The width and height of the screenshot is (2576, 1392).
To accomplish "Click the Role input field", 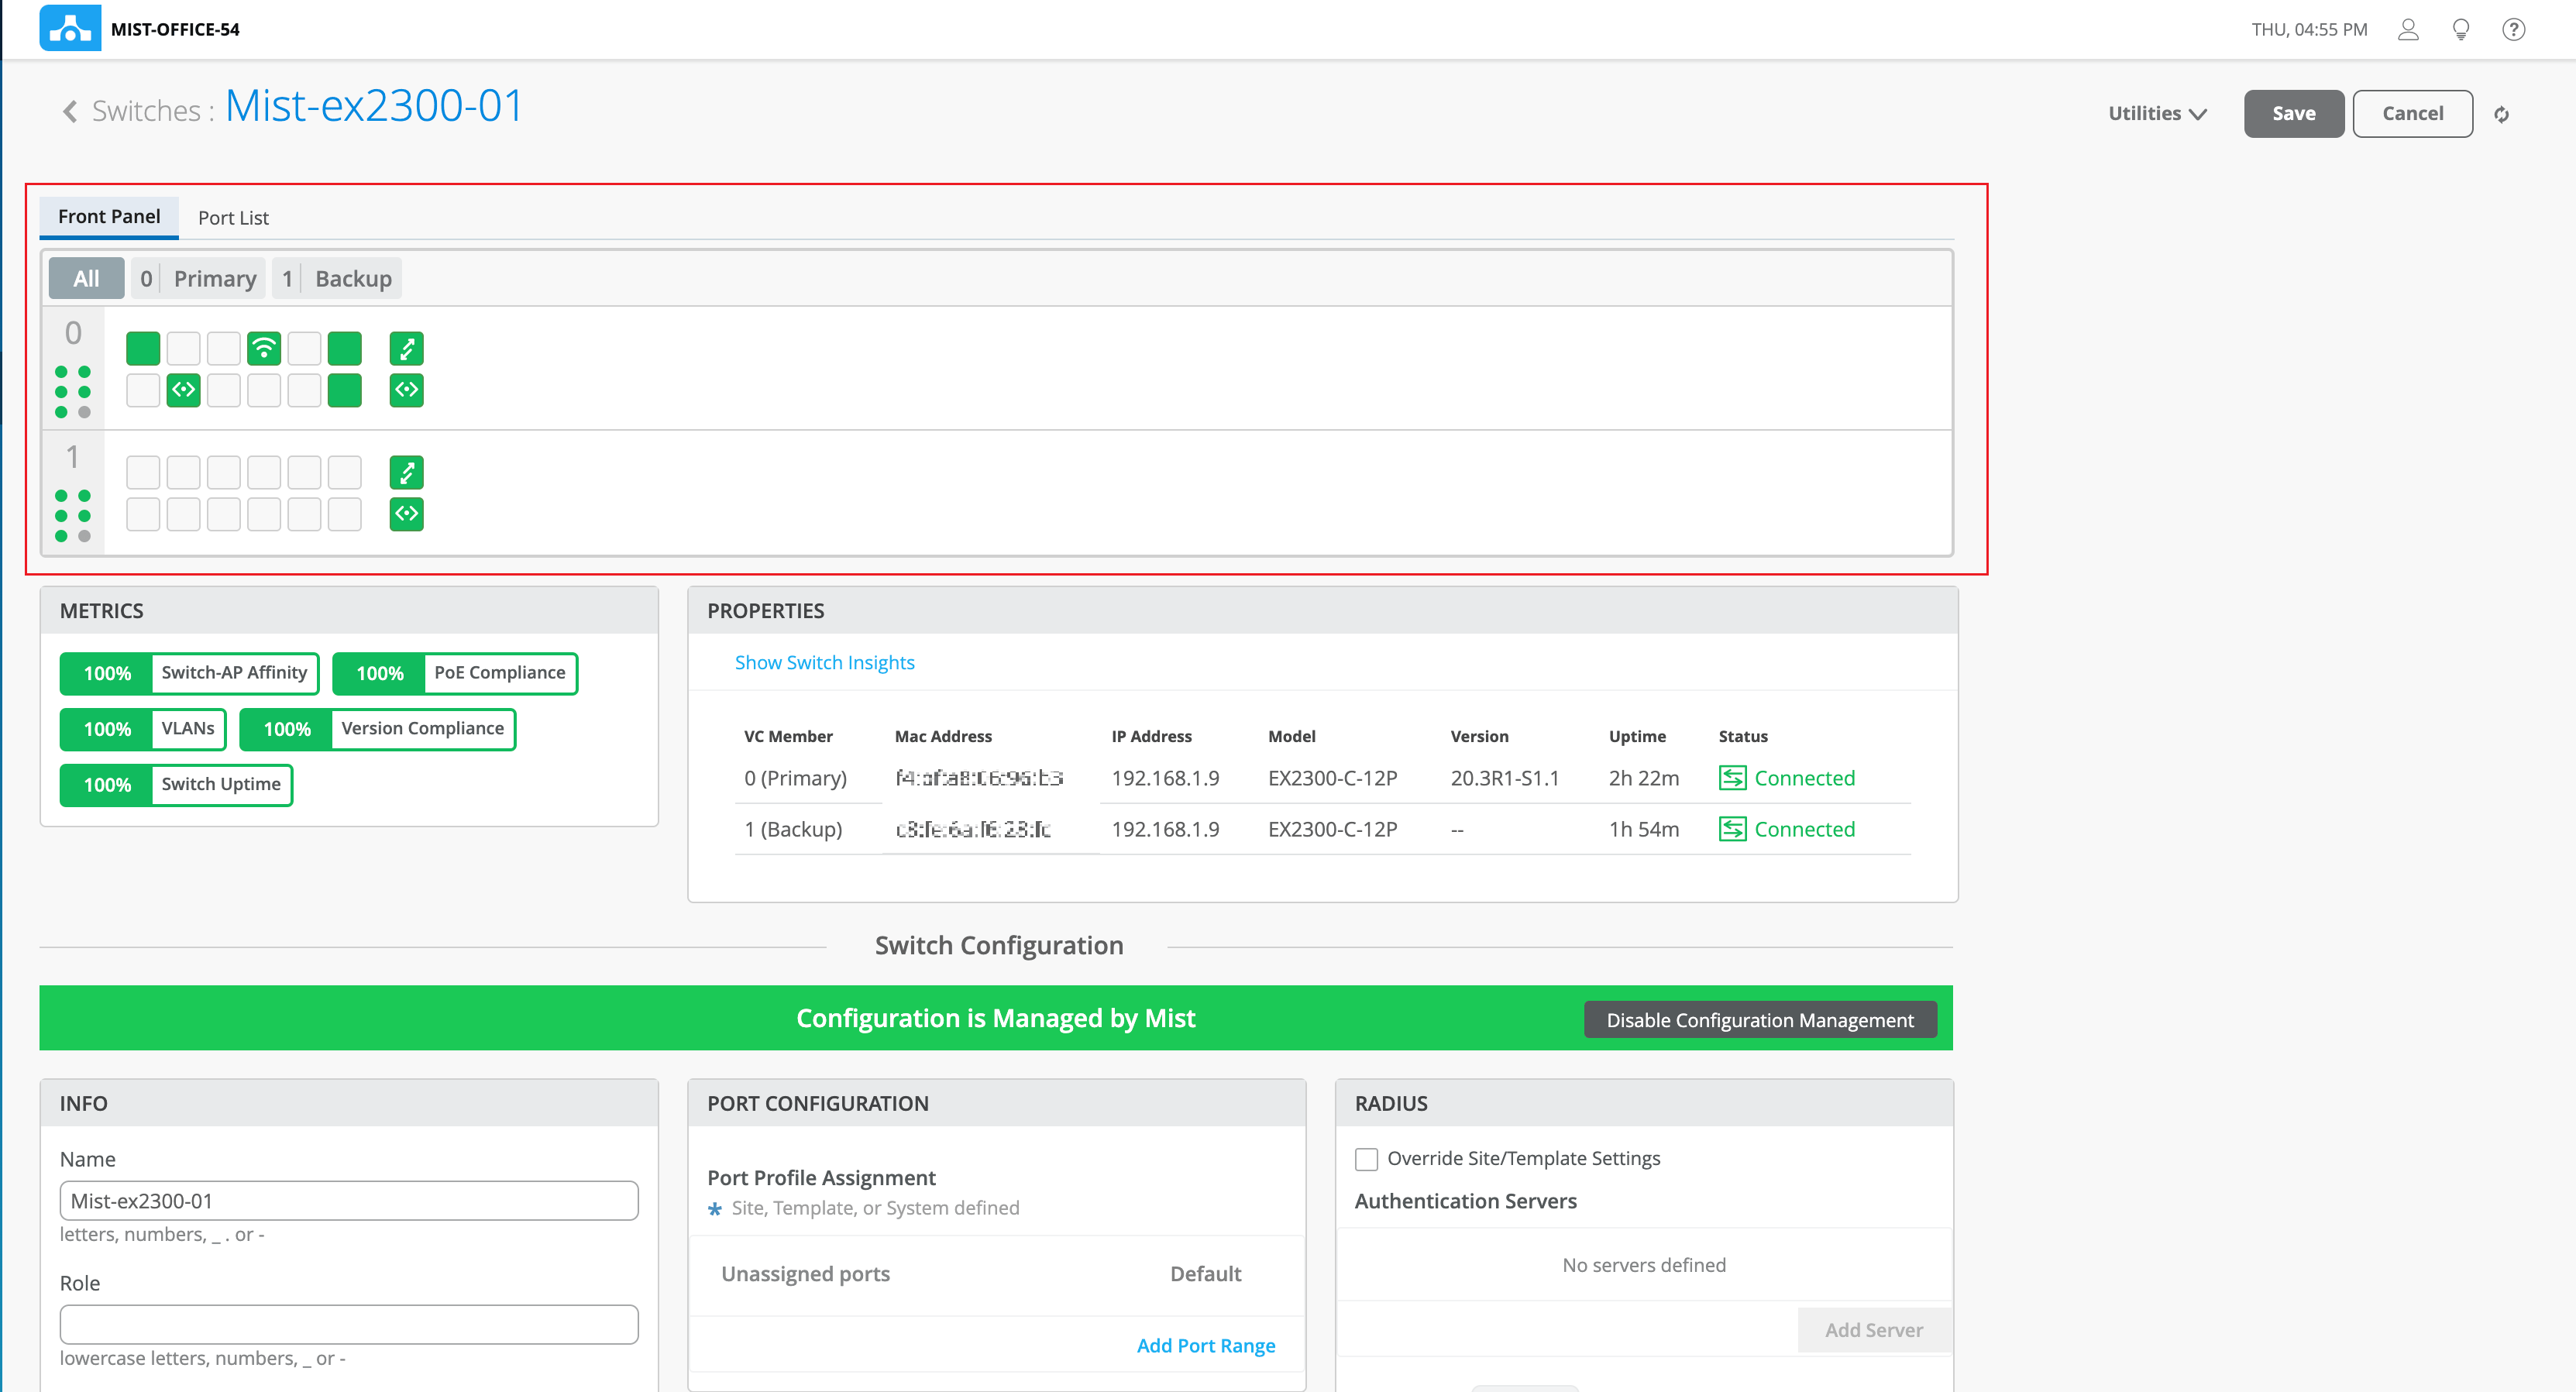I will click(x=349, y=1324).
